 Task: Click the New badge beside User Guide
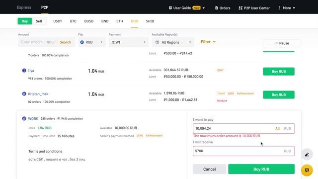[196, 8]
